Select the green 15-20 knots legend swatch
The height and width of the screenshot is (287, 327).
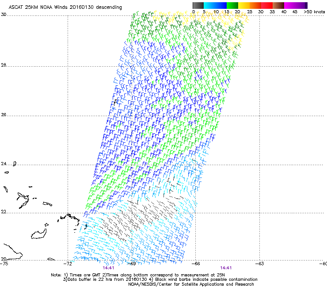pos(232,5)
